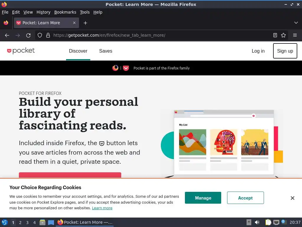Toggle Reader View icon in address bar

click(275, 35)
